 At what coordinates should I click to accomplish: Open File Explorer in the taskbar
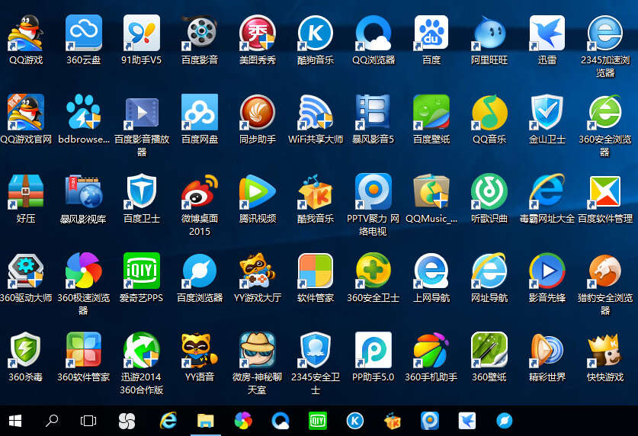[206, 421]
